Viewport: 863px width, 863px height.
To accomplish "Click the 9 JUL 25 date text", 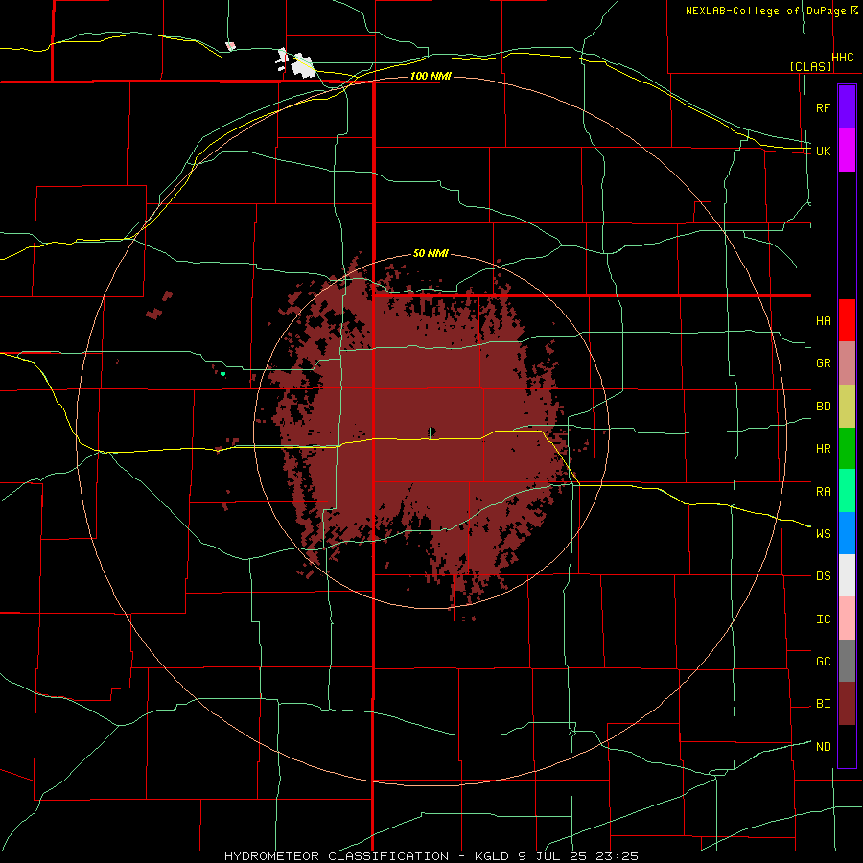I will tap(551, 856).
